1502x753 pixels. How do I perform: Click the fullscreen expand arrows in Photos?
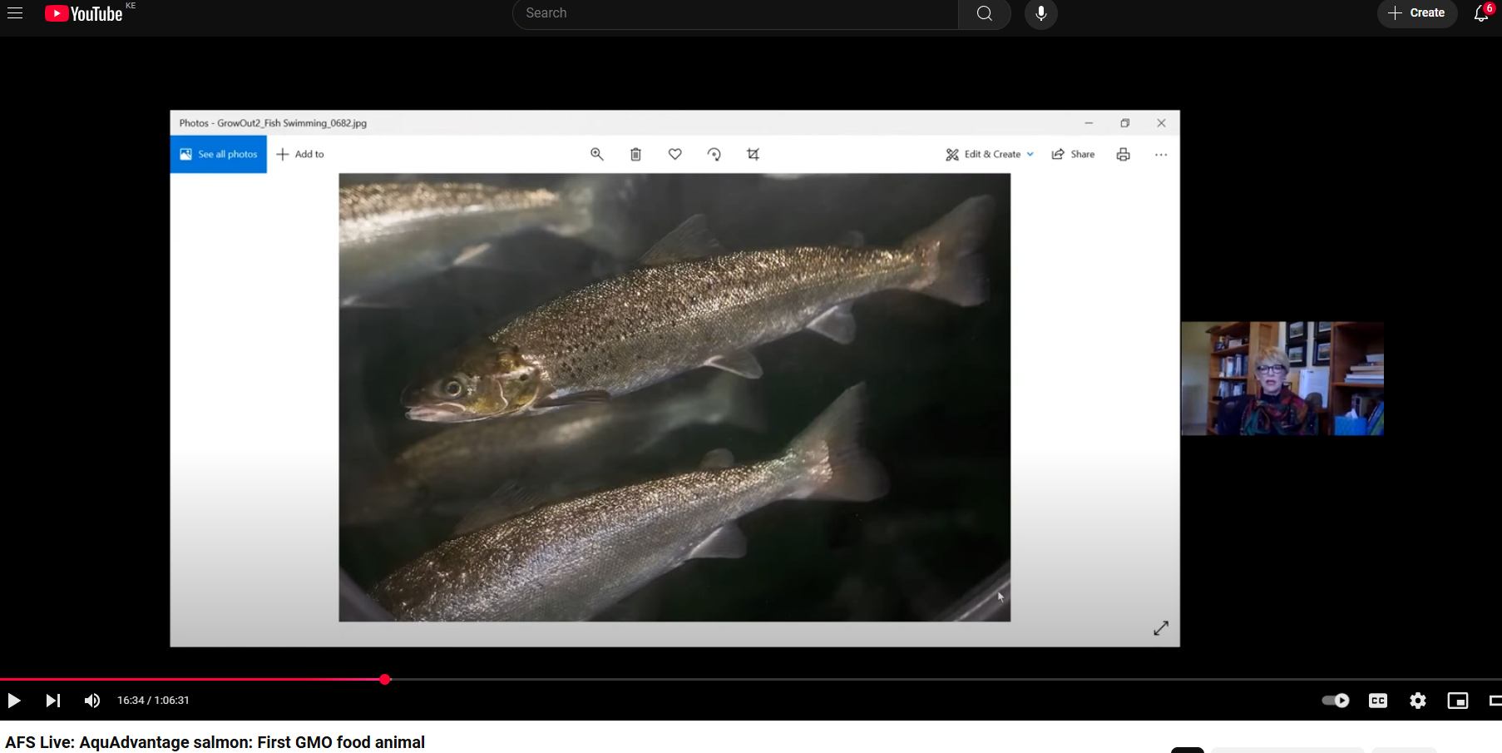[x=1161, y=628]
